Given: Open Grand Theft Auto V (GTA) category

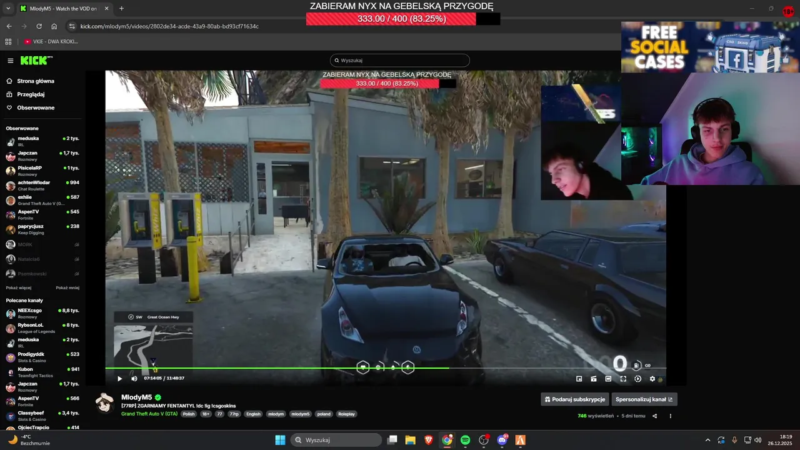Looking at the screenshot, I should coord(149,414).
